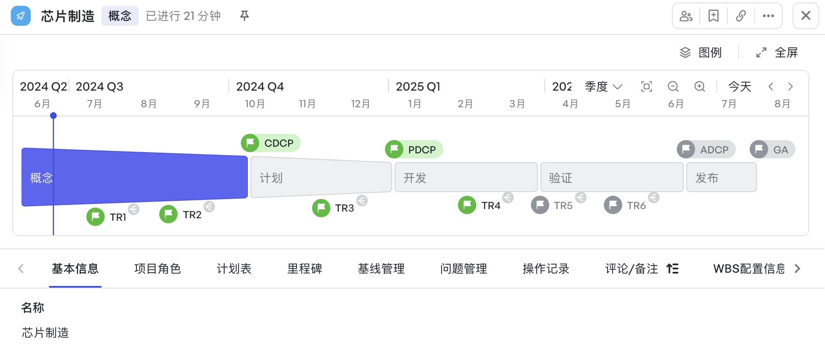Click the bookmark add icon
The image size is (825, 345).
[x=714, y=16]
